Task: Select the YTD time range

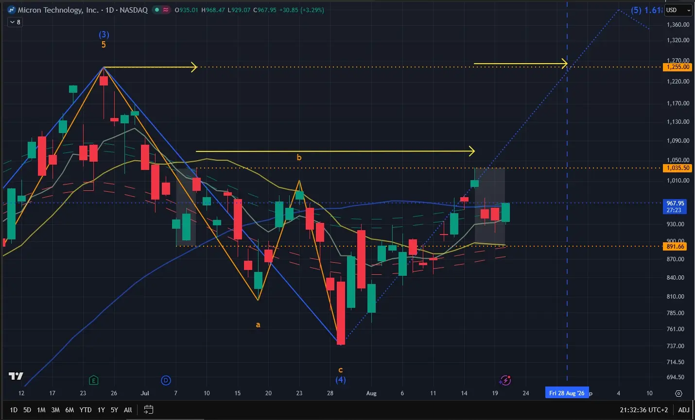Action: click(86, 410)
